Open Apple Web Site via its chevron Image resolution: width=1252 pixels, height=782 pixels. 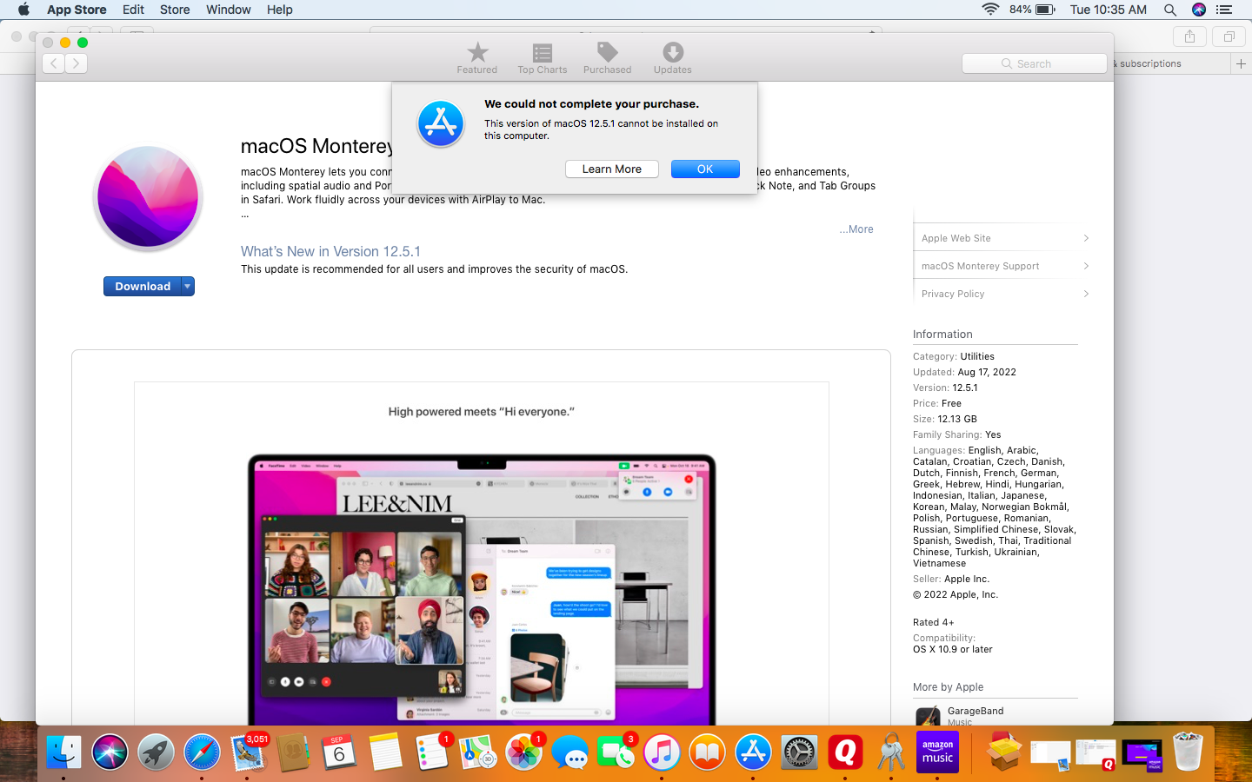[x=1086, y=237]
